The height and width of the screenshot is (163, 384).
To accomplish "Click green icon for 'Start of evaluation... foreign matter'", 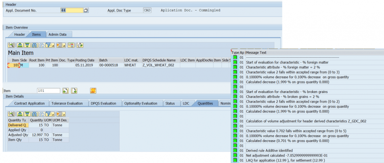I will click(x=235, y=62).
